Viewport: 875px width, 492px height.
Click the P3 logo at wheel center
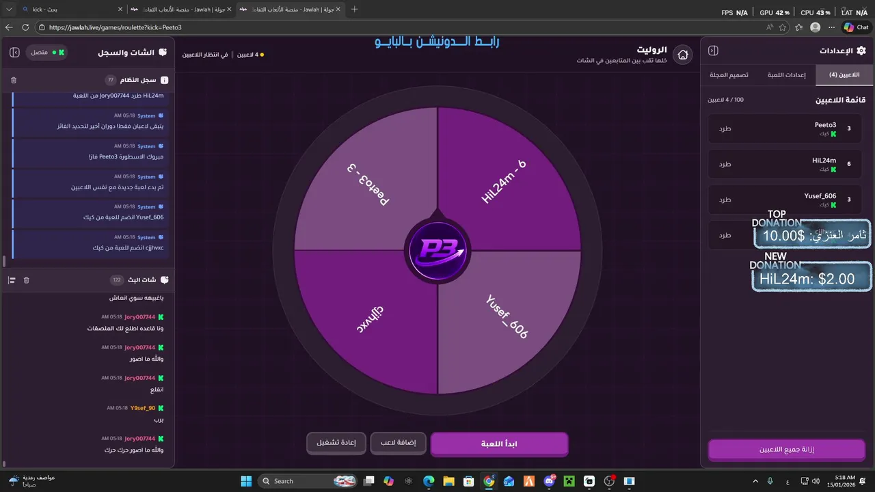click(437, 250)
